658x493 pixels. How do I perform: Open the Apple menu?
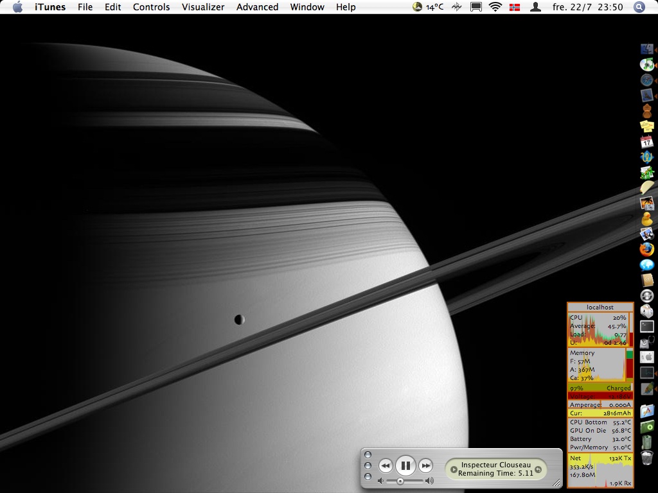click(17, 7)
